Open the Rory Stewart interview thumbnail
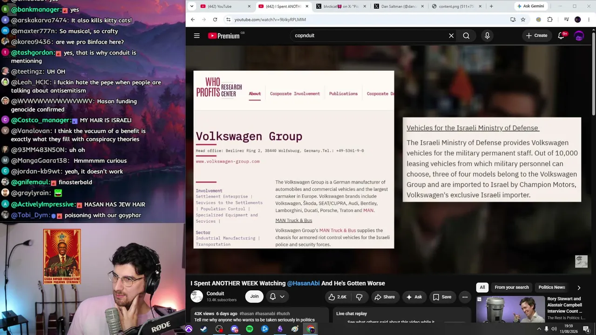This screenshot has height=335, width=596. click(510, 309)
